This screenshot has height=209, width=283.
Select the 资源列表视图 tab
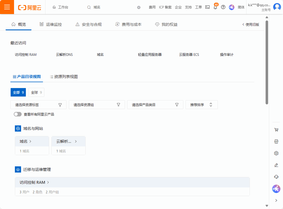coord(64,77)
